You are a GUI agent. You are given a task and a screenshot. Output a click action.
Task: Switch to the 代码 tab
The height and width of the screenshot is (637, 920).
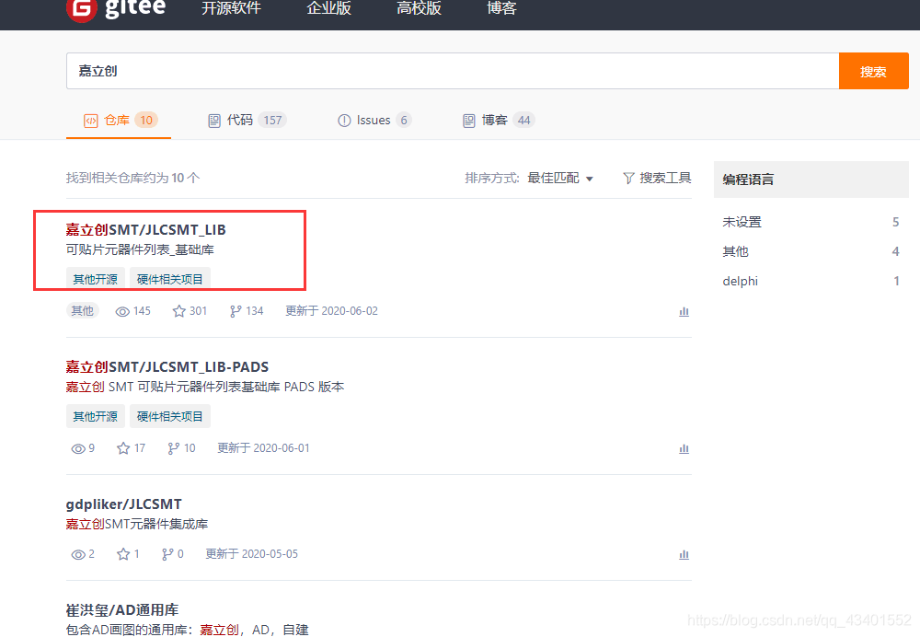pyautogui.click(x=247, y=121)
